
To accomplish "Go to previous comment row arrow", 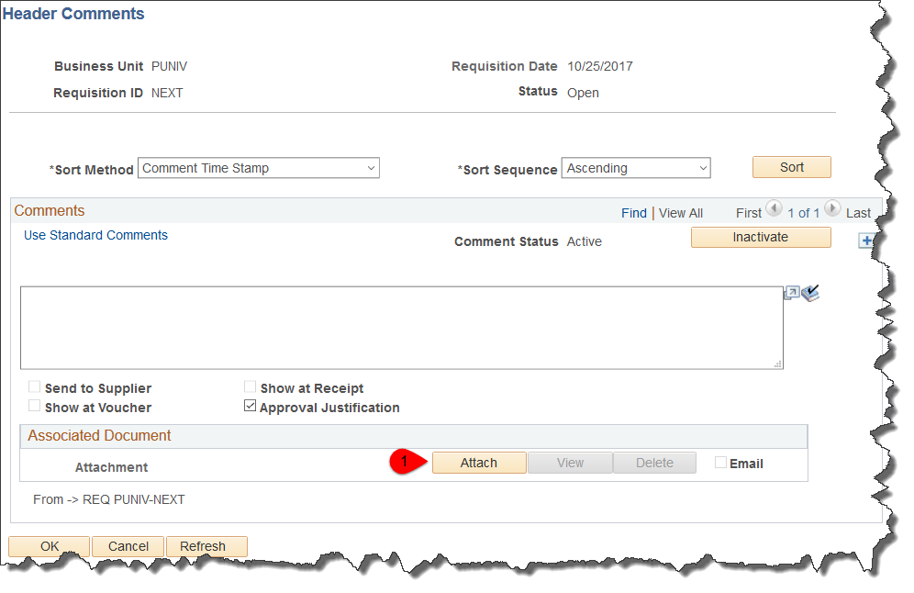I will coord(774,209).
